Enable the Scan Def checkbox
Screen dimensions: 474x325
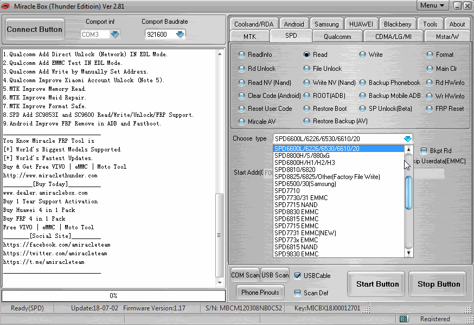(x=297, y=293)
